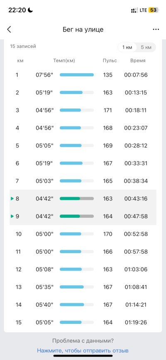
Task: Open the three-dot more options menu
Action: click(156, 30)
